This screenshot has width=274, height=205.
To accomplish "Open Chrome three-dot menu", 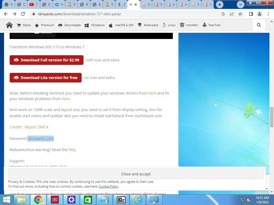I will [268, 14].
